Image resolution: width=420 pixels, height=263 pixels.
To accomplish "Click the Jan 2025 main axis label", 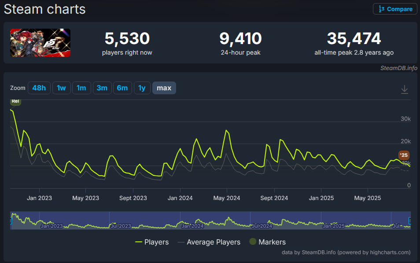I will coord(321,198).
